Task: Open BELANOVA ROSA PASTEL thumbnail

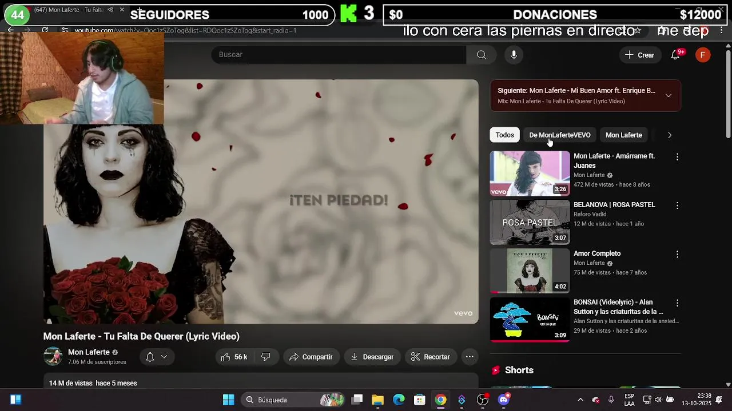Action: [x=530, y=222]
